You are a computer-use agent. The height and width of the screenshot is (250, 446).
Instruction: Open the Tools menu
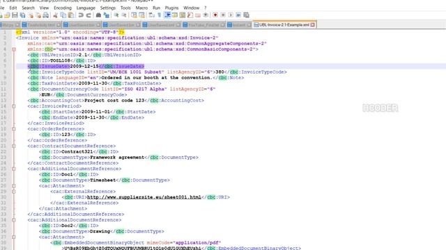(x=125, y=8)
